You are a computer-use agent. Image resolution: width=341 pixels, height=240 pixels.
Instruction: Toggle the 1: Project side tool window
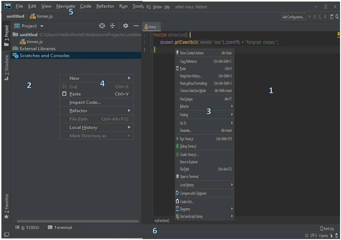click(x=6, y=36)
